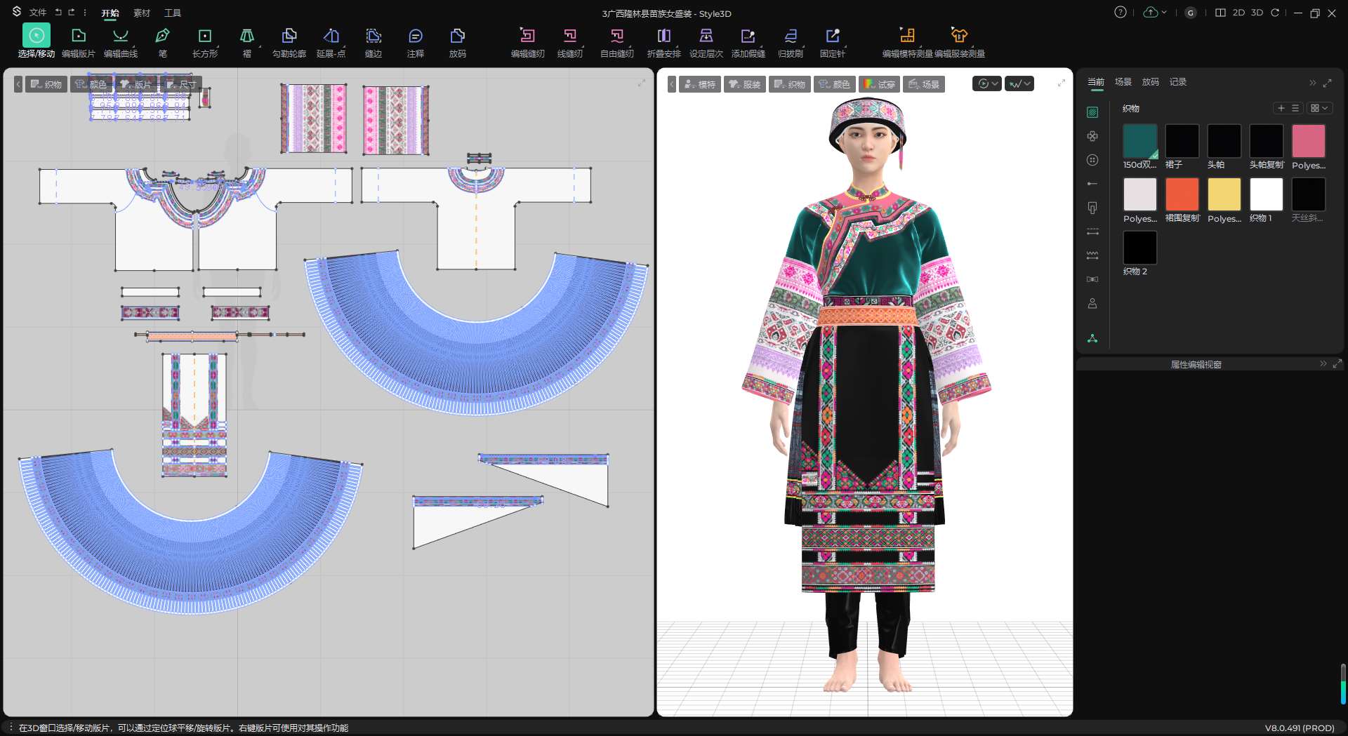
Task: Select the 注释 annotation tool
Action: coord(415,41)
